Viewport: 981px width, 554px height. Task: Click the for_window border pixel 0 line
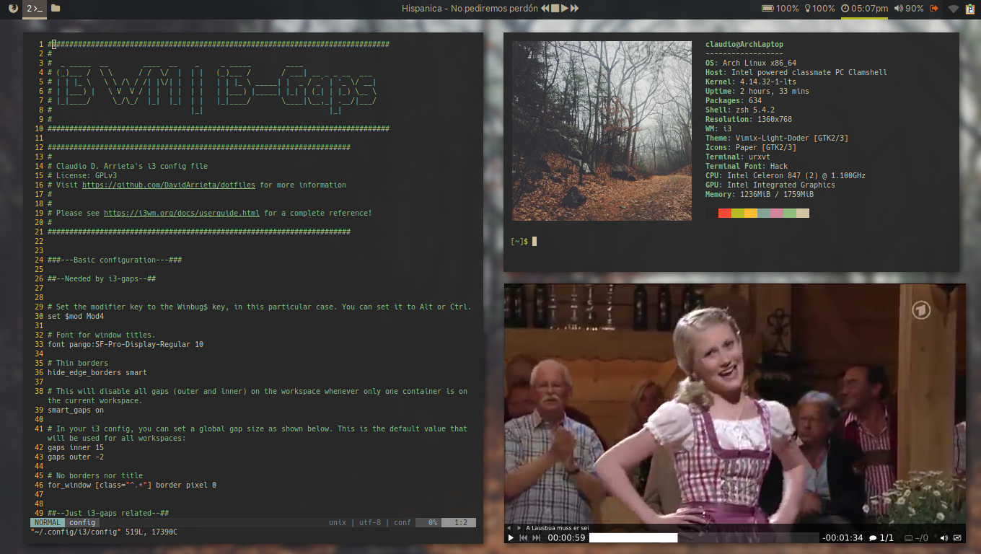(x=132, y=485)
